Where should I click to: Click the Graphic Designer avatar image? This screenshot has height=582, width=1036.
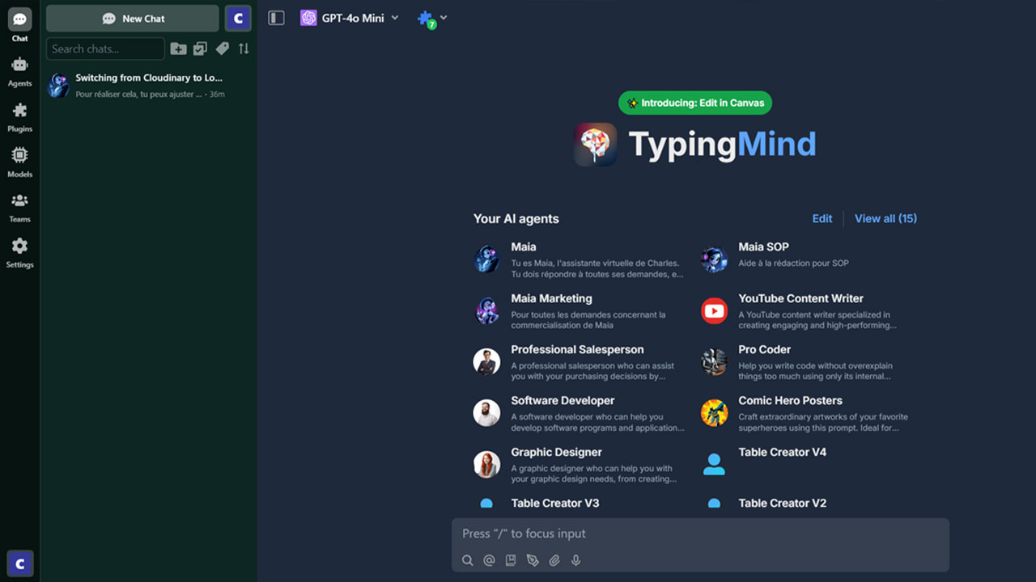pyautogui.click(x=486, y=464)
